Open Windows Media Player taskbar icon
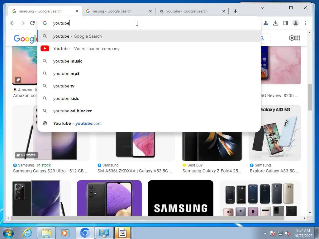Image resolution: width=319 pixels, height=239 pixels. pos(65,233)
